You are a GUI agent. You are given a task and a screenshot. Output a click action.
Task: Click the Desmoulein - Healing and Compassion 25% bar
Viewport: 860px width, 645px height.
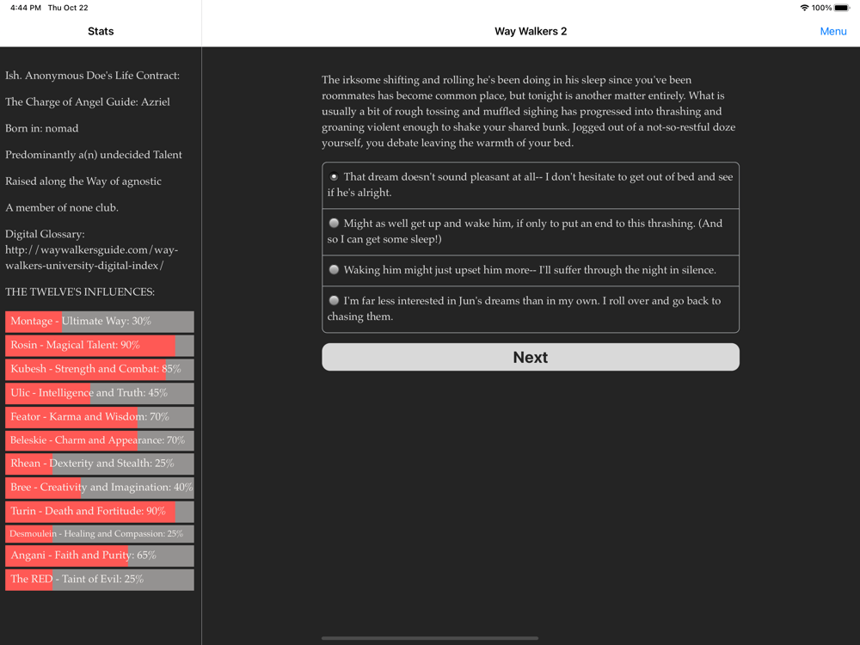pos(99,534)
